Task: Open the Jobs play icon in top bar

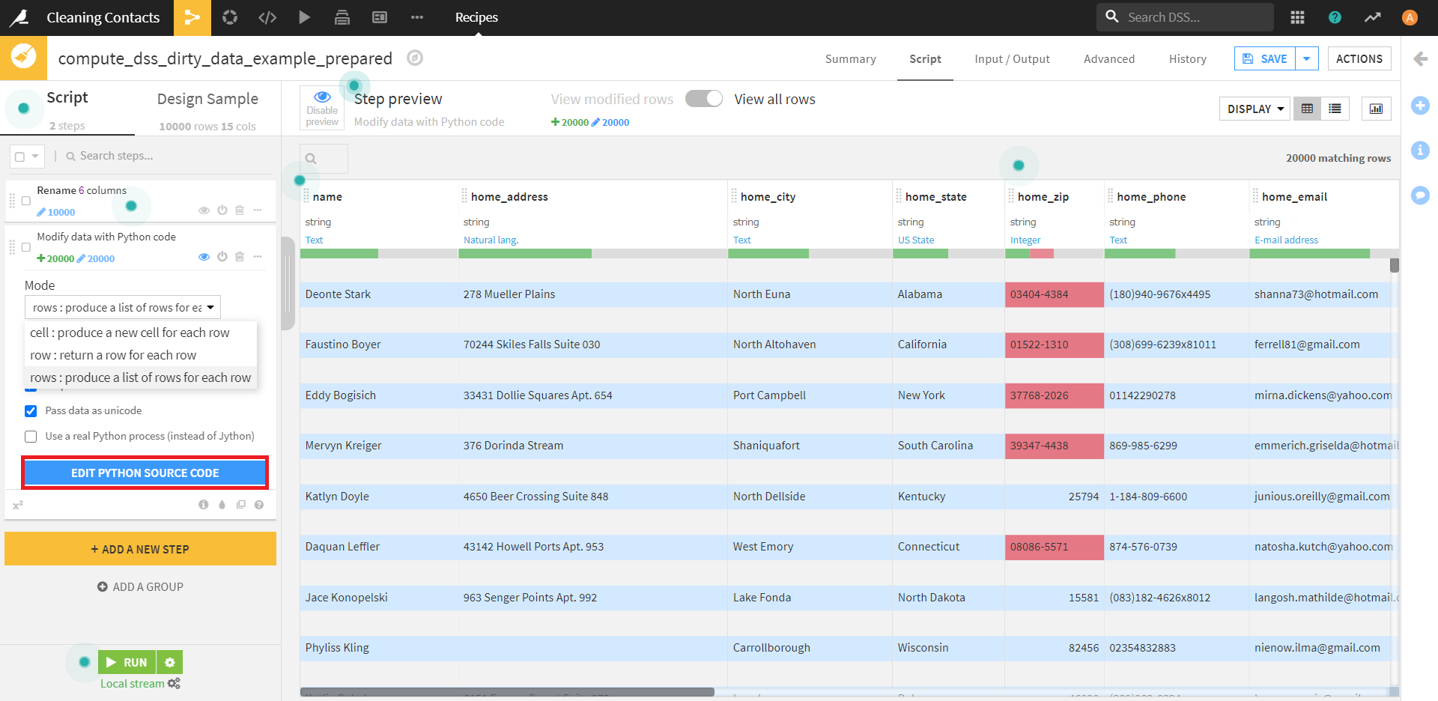Action: pos(304,17)
